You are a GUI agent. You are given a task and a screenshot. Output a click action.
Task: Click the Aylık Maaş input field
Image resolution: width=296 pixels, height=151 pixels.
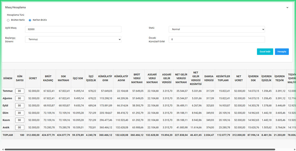[73, 29]
